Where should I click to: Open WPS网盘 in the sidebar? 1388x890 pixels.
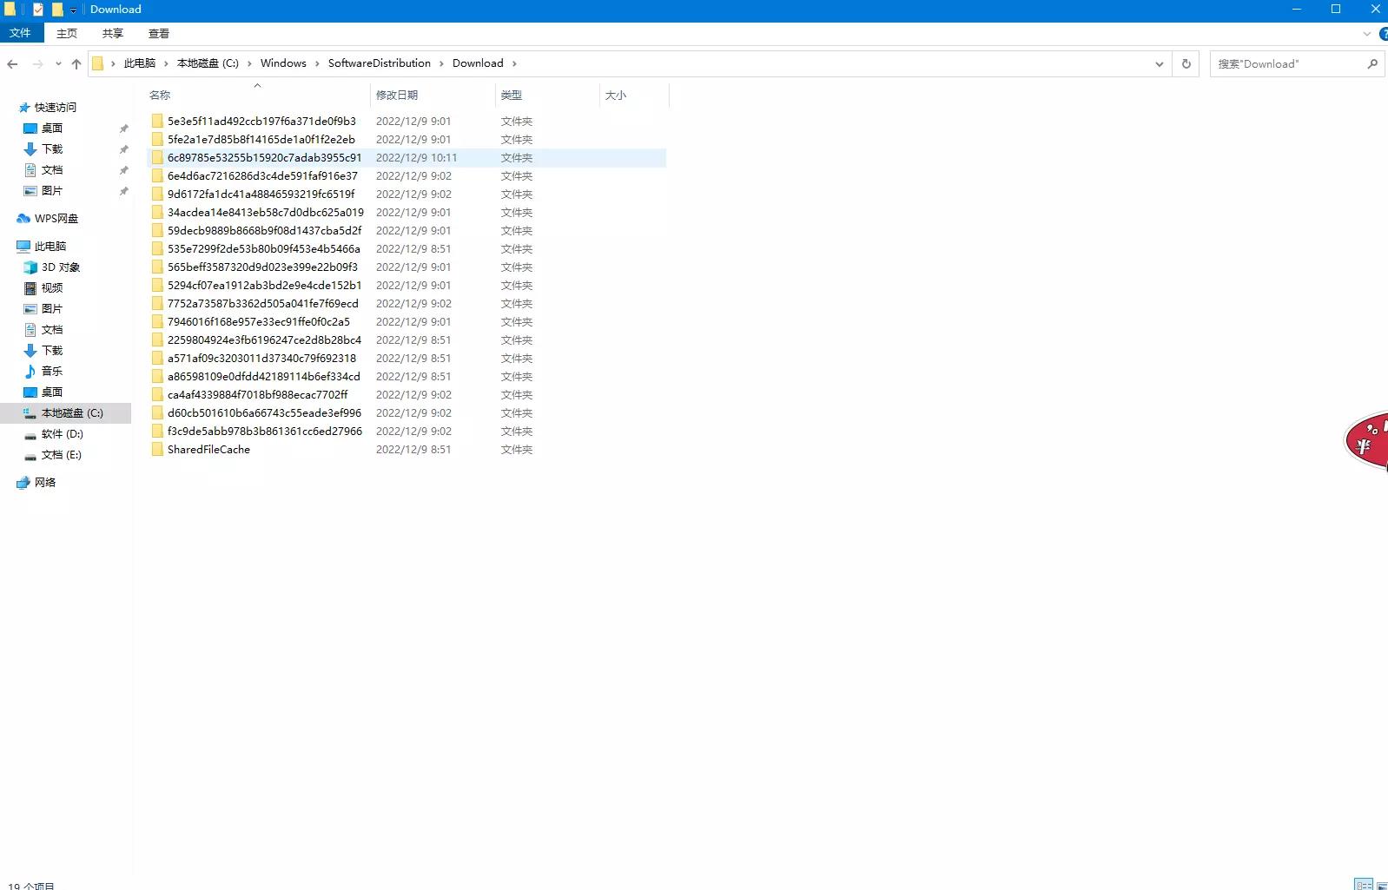pyautogui.click(x=56, y=219)
